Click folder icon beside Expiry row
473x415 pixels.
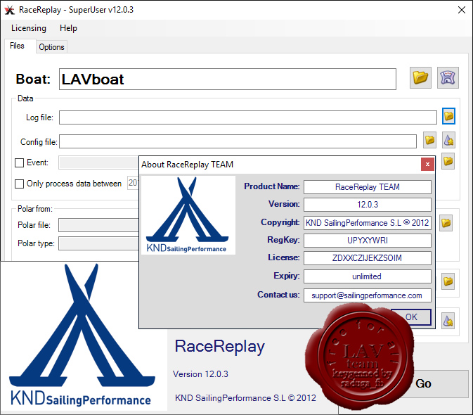click(448, 281)
